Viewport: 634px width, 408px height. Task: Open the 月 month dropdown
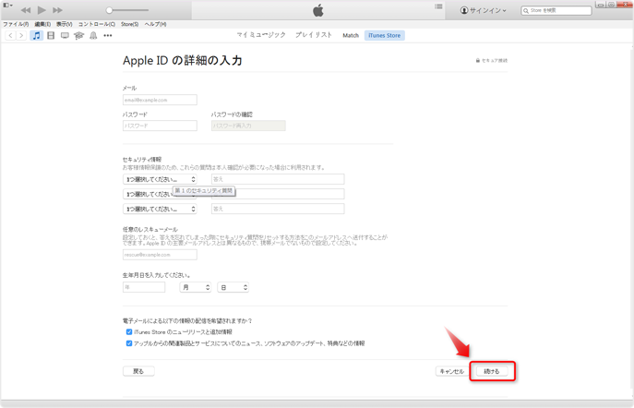tap(196, 287)
